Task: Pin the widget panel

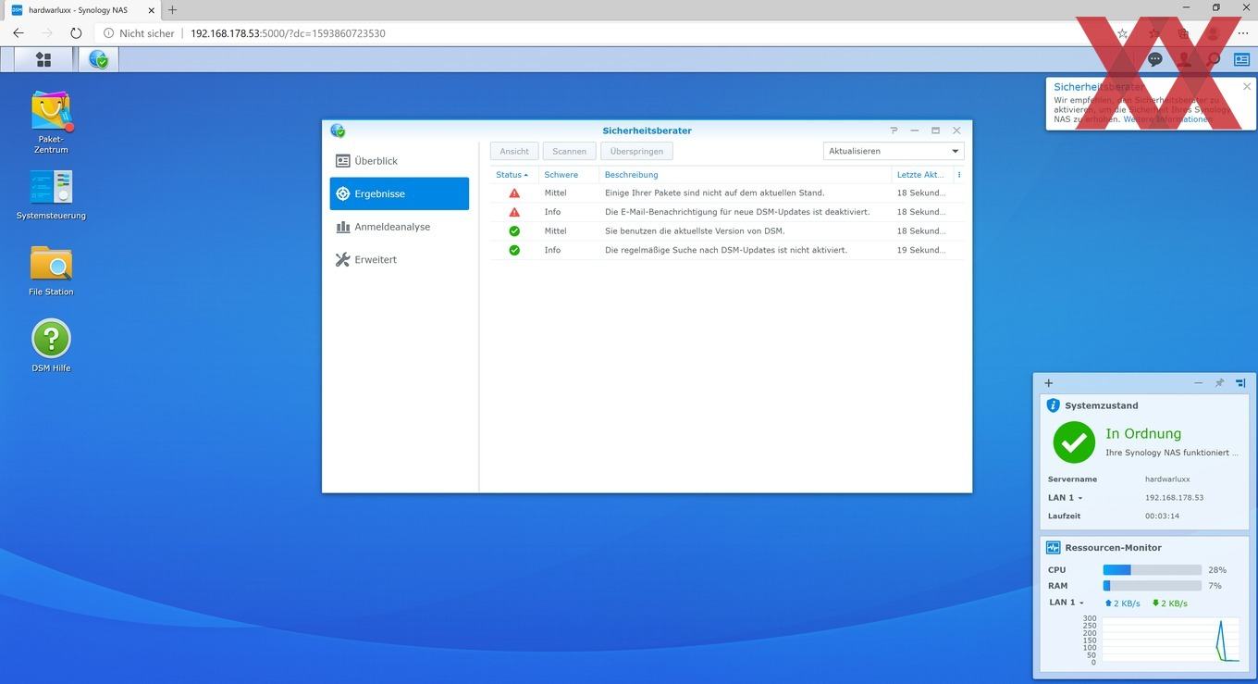Action: tap(1219, 382)
